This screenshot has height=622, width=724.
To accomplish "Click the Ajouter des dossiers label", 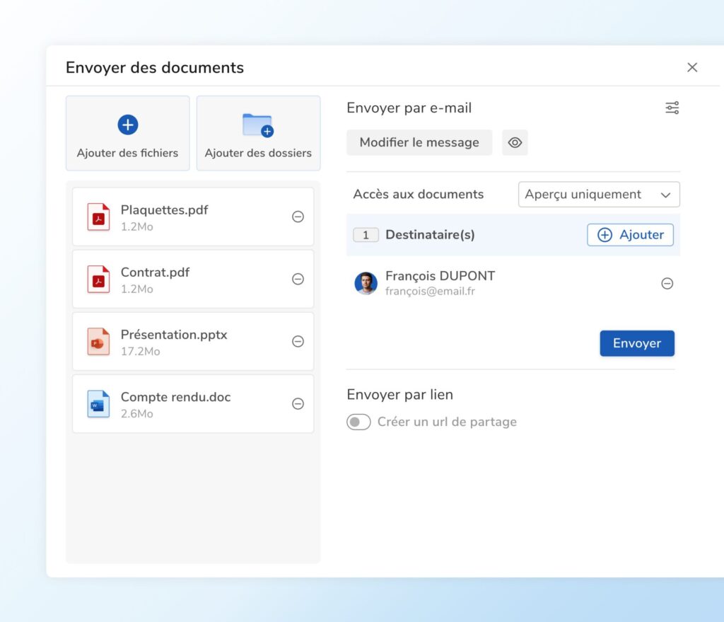I will click(258, 153).
